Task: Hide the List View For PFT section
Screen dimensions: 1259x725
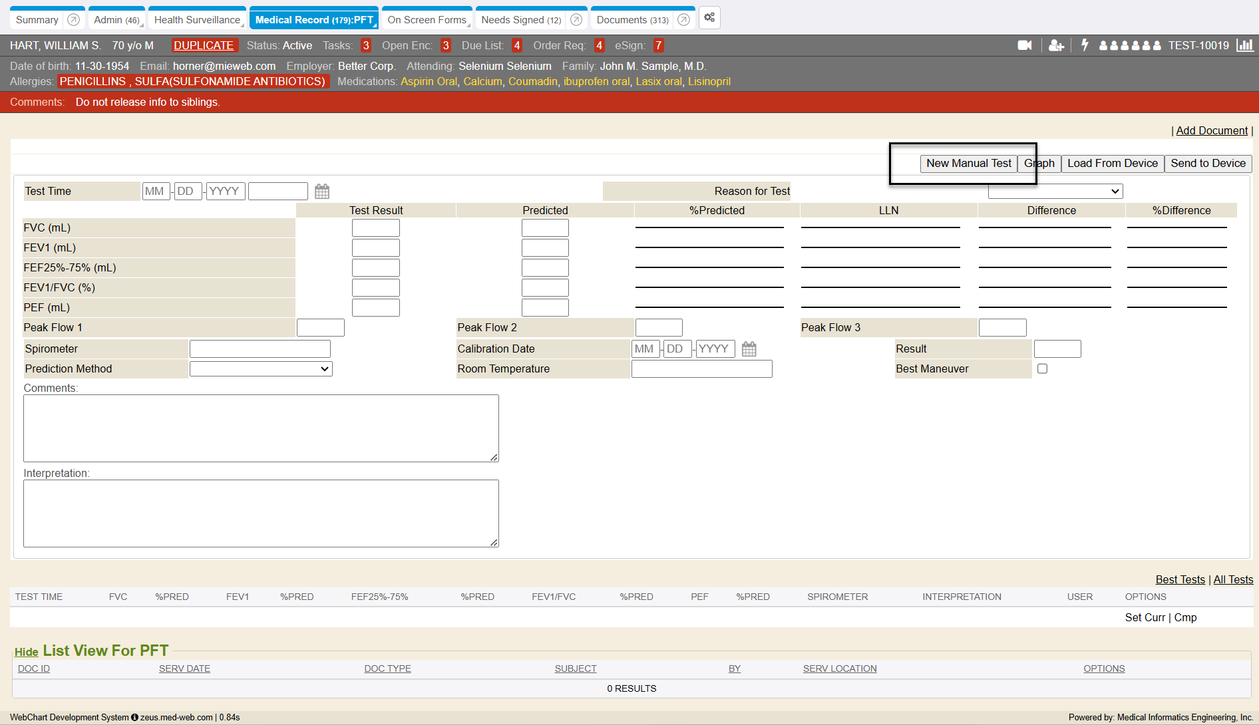Action: pos(26,652)
